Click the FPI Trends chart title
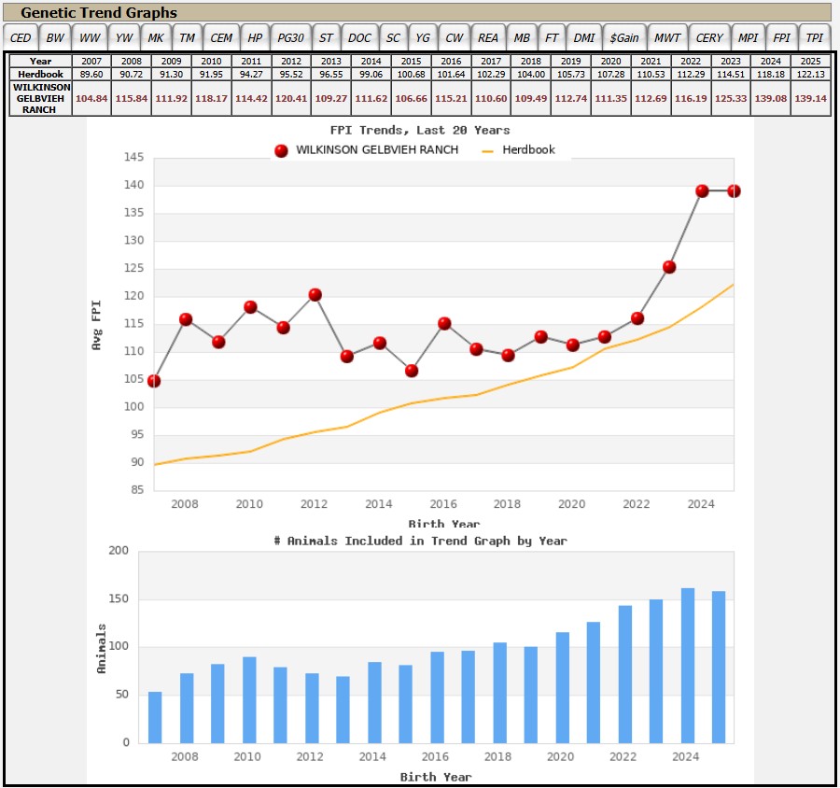This screenshot has width=840, height=788. 420,131
